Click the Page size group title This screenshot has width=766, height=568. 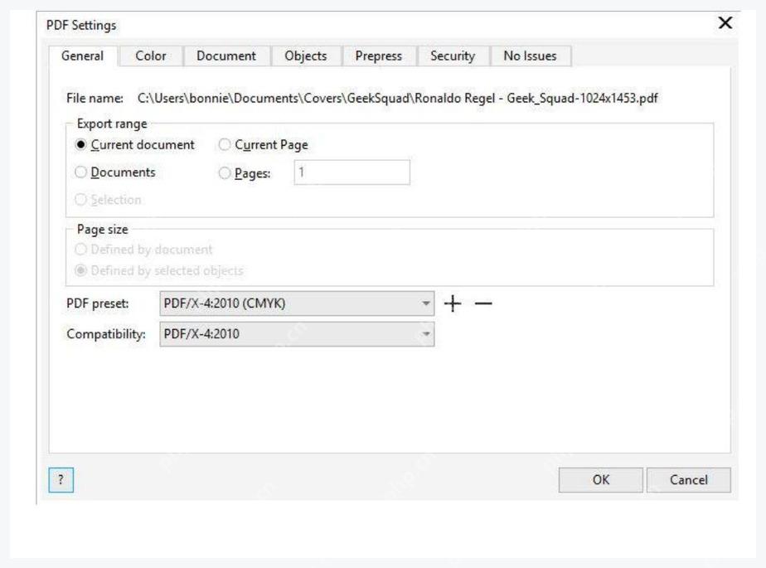(103, 229)
